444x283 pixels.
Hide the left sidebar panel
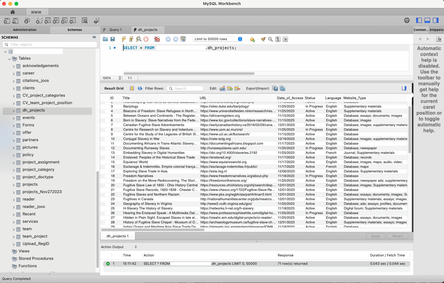click(419, 20)
